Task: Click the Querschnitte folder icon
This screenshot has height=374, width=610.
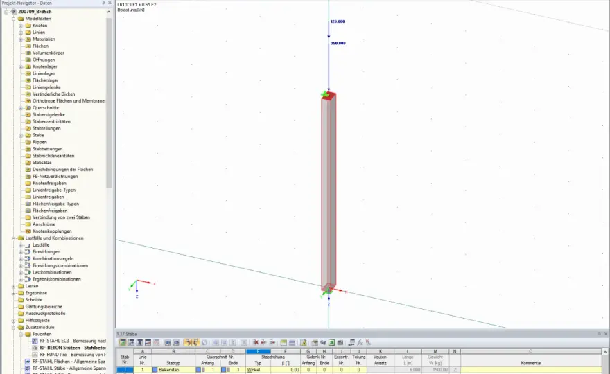Action: pyautogui.click(x=28, y=108)
